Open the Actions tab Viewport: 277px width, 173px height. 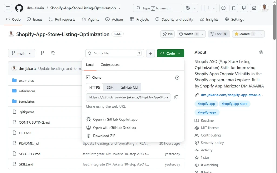(x=114, y=19)
